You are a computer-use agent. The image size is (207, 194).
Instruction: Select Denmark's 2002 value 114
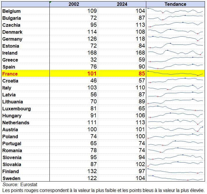click(x=92, y=32)
